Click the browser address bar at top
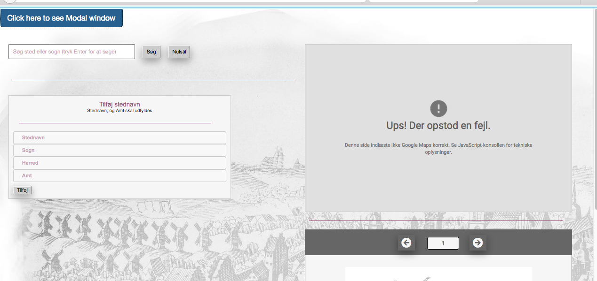 (x=188, y=1)
